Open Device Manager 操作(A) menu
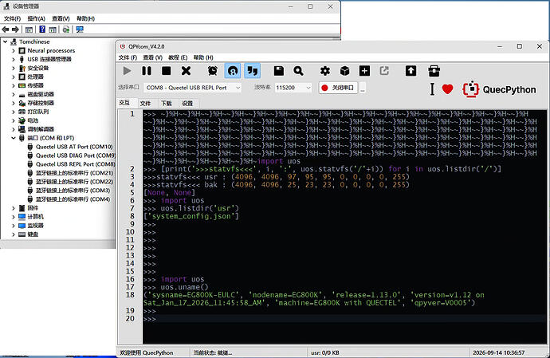The image size is (550, 358). [36, 18]
